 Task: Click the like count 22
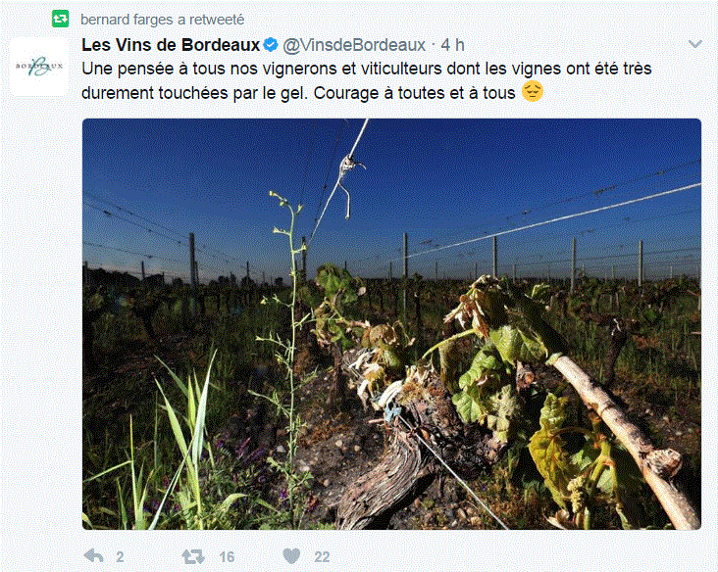point(322,556)
